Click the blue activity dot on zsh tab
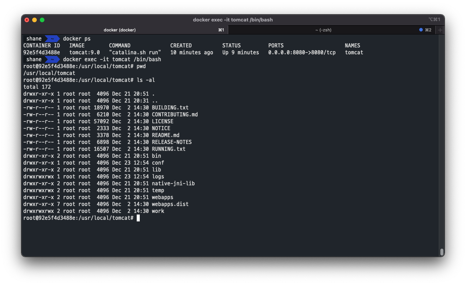 click(421, 30)
